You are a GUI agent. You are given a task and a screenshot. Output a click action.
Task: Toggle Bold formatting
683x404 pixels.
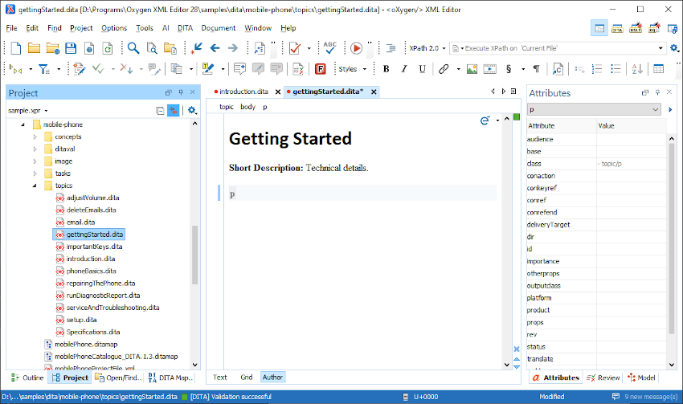(x=386, y=69)
